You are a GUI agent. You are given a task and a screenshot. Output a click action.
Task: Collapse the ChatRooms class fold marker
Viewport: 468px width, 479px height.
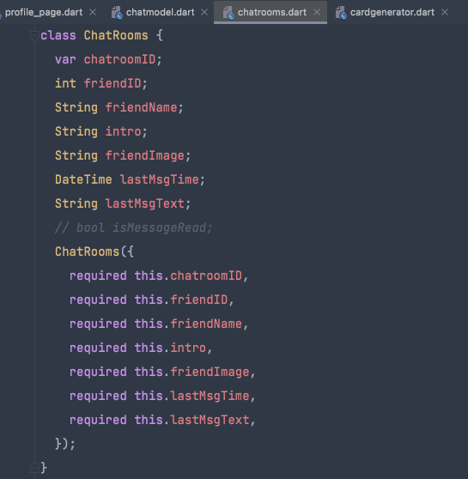(34, 35)
